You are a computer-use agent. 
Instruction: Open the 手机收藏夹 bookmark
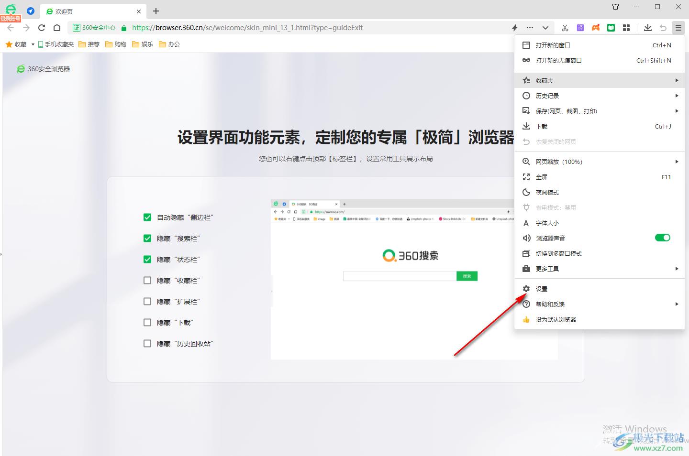(56, 44)
